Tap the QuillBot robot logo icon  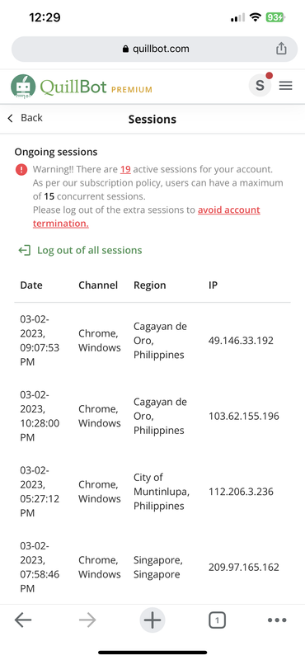(x=23, y=87)
